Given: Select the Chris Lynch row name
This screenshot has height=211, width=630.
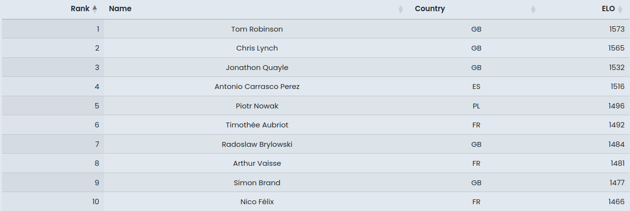Looking at the screenshot, I should [x=257, y=48].
